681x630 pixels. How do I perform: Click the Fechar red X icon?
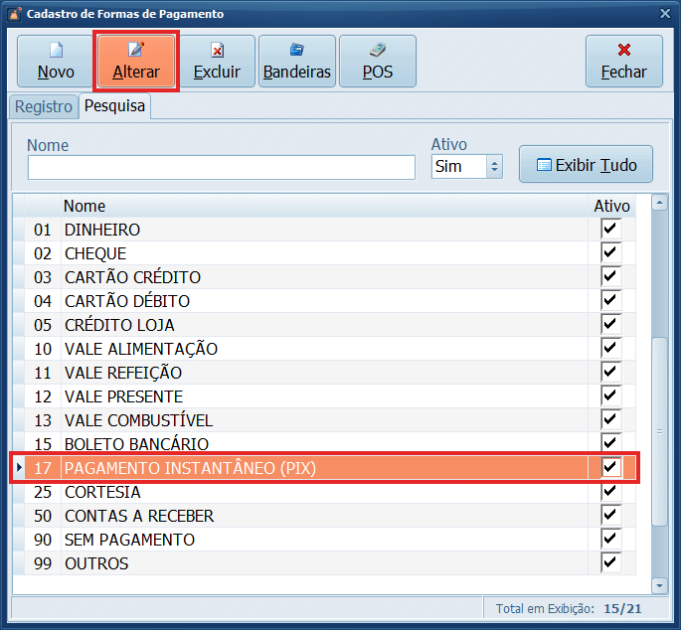coord(623,50)
